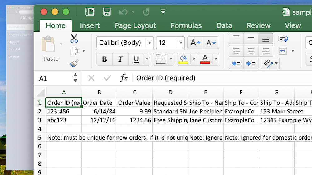Open Insert Function fx button
This screenshot has width=312, height=175.
tap(124, 78)
